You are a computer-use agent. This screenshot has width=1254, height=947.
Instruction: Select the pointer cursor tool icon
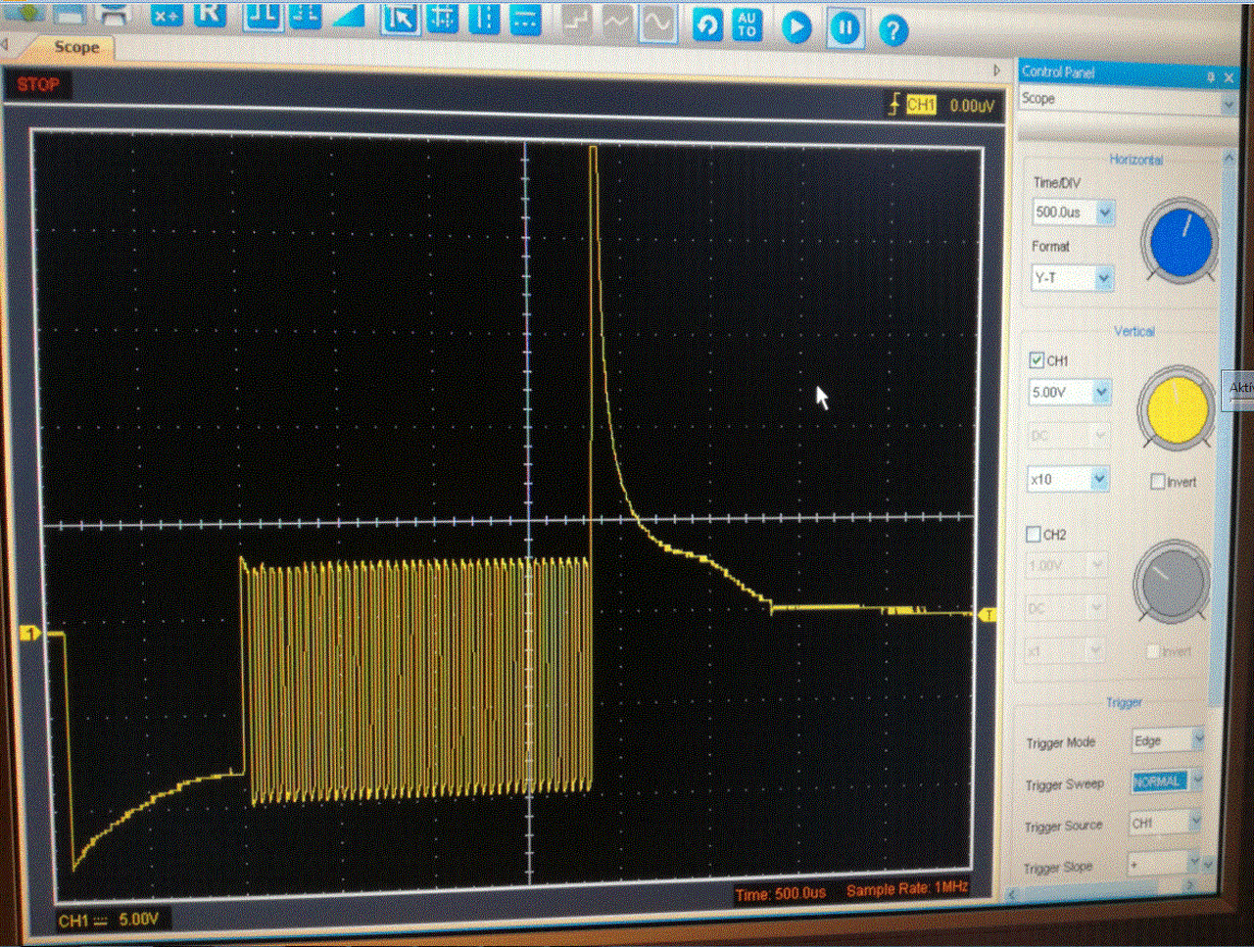[400, 19]
